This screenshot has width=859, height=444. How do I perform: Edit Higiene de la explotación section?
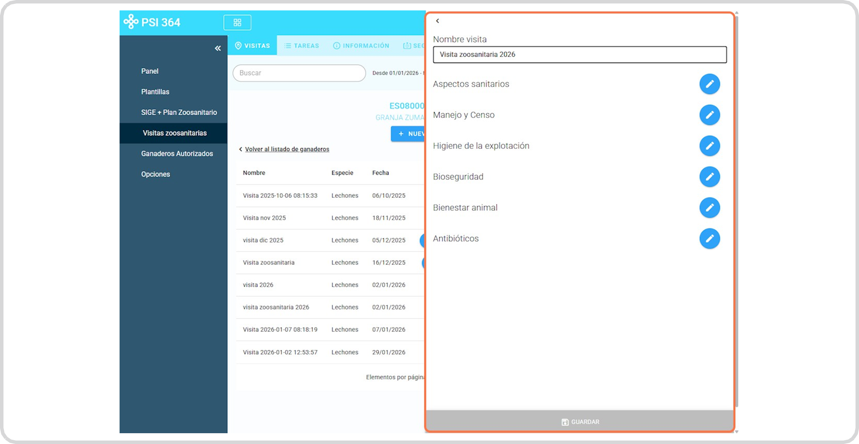pyautogui.click(x=709, y=146)
